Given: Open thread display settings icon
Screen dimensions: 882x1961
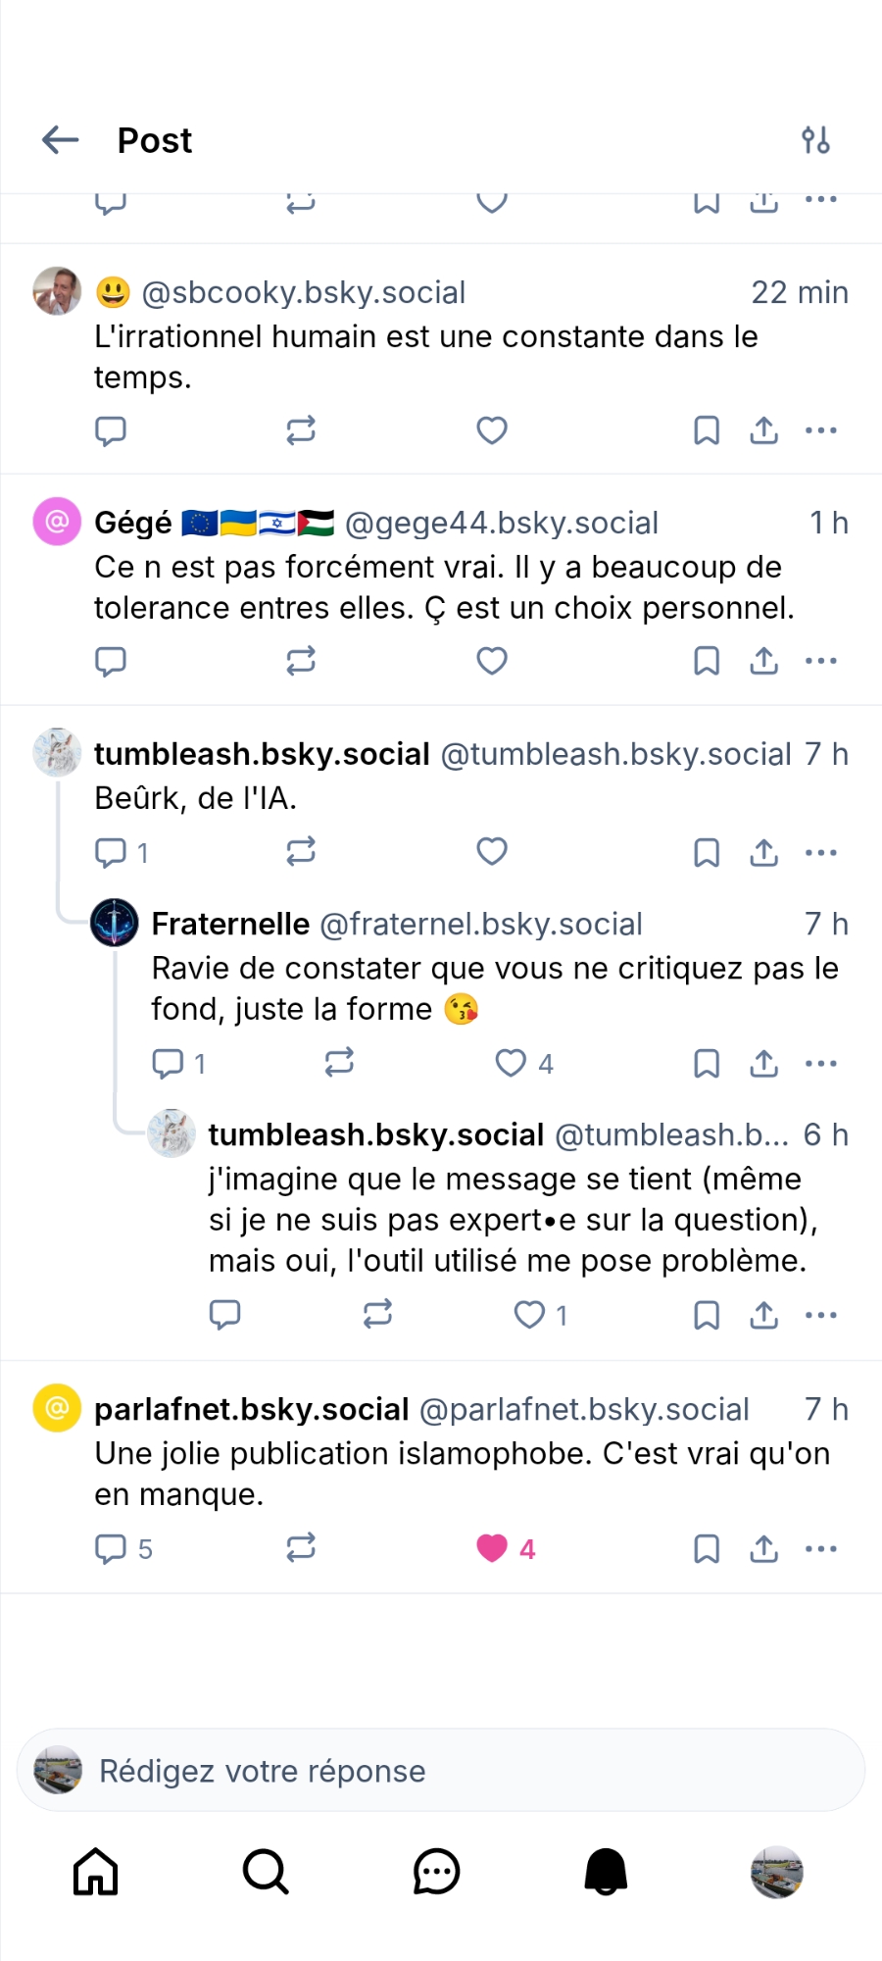Looking at the screenshot, I should pos(815,140).
